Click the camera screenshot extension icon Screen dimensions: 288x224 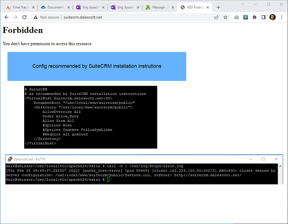click(237, 17)
